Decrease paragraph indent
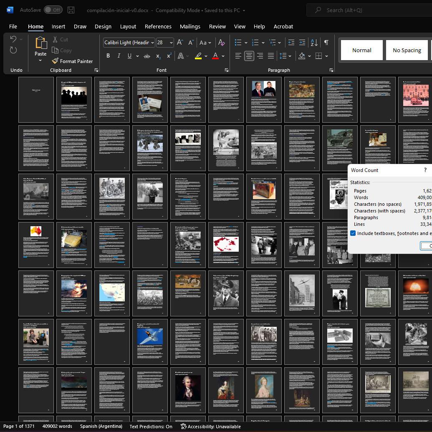This screenshot has width=432, height=432. (x=291, y=43)
